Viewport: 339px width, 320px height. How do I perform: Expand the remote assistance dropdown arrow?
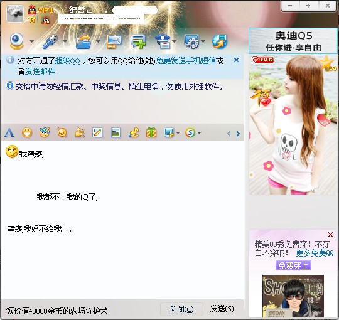pyautogui.click(x=203, y=41)
